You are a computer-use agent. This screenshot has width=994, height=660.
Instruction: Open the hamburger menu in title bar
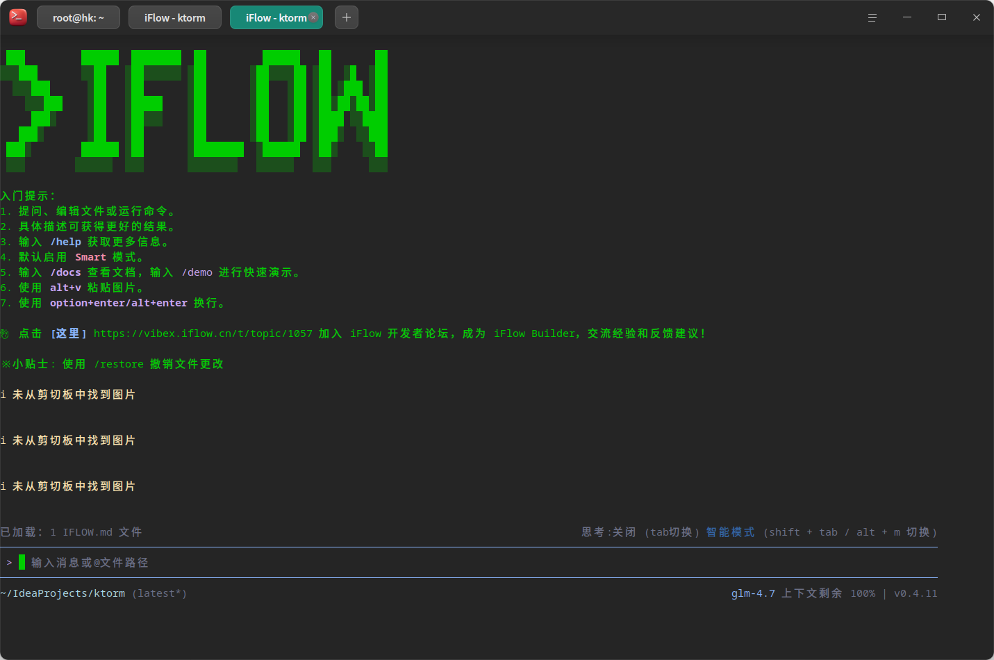(872, 17)
